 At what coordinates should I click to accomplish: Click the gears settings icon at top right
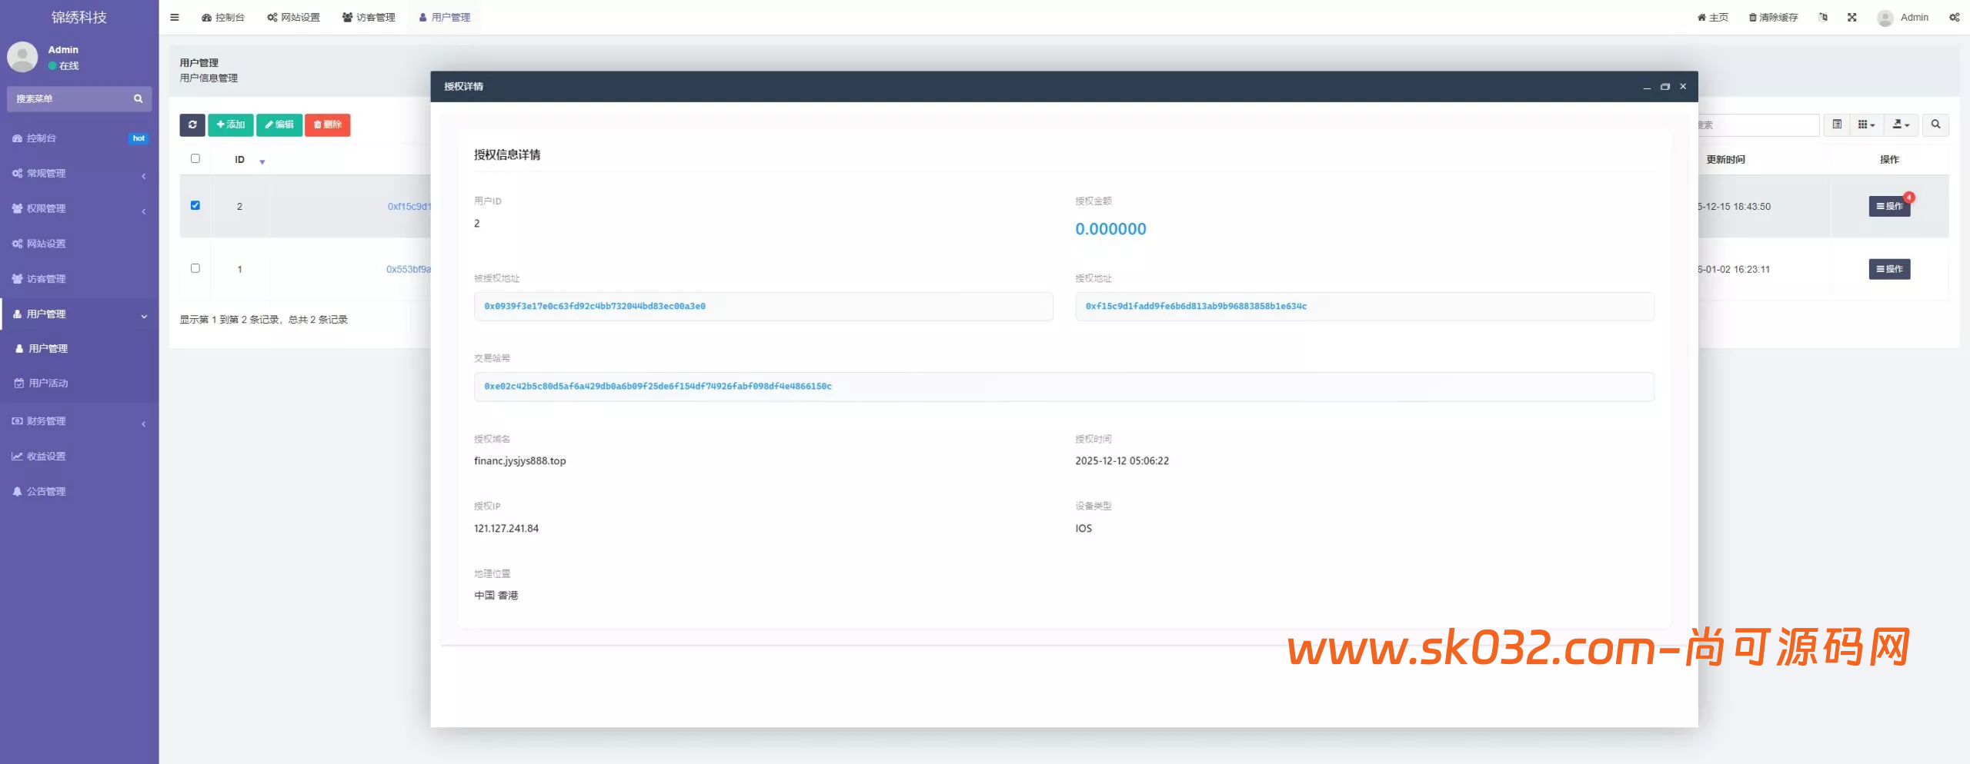point(1955,16)
